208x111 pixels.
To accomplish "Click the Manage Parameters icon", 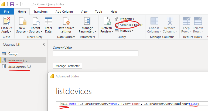I will click(x=87, y=21).
